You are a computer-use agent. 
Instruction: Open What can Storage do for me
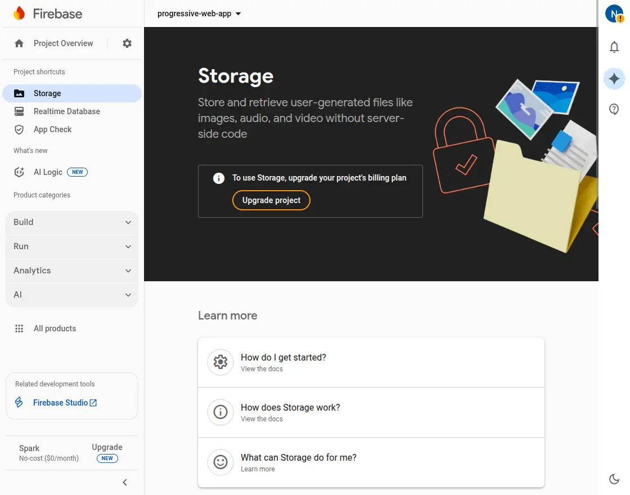371,462
